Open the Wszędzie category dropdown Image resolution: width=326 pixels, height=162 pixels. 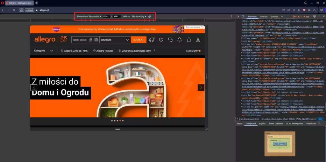115,40
